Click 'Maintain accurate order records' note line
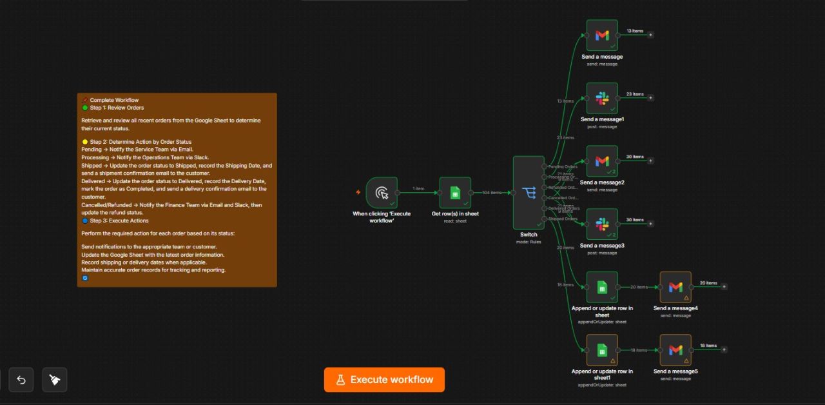The height and width of the screenshot is (405, 825). click(153, 270)
